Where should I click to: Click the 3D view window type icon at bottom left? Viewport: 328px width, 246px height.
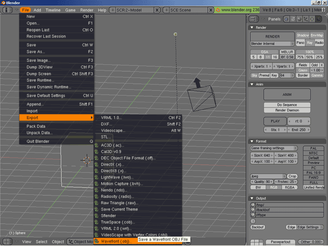pos(7,241)
